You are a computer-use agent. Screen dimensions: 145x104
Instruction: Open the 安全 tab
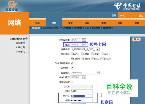[x=70, y=23]
